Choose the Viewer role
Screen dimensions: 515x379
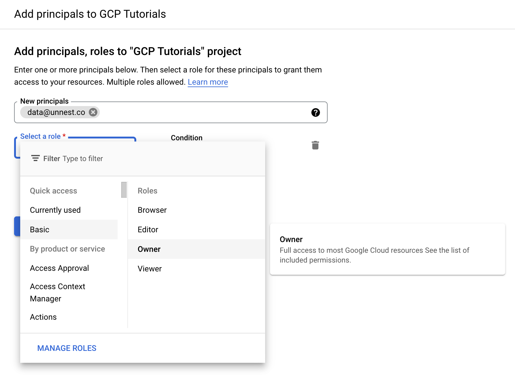point(196,269)
